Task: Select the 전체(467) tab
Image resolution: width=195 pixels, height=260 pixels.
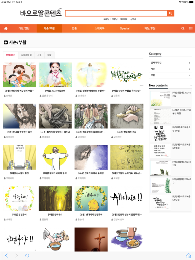Action: pos(10,55)
